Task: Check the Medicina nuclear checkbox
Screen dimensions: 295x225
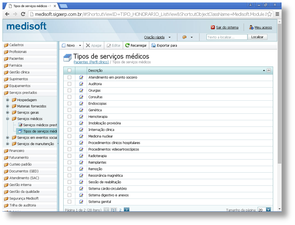Action: [70, 136]
